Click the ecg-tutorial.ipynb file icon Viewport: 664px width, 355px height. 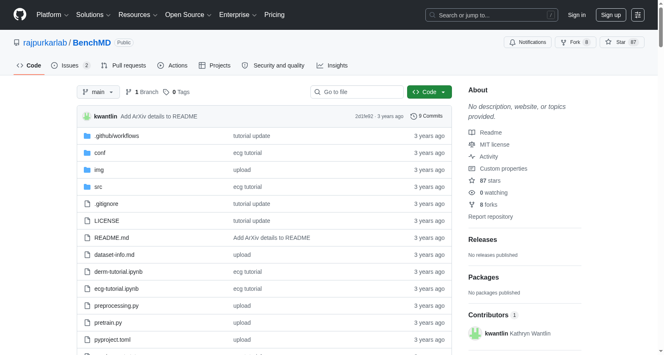pos(87,289)
